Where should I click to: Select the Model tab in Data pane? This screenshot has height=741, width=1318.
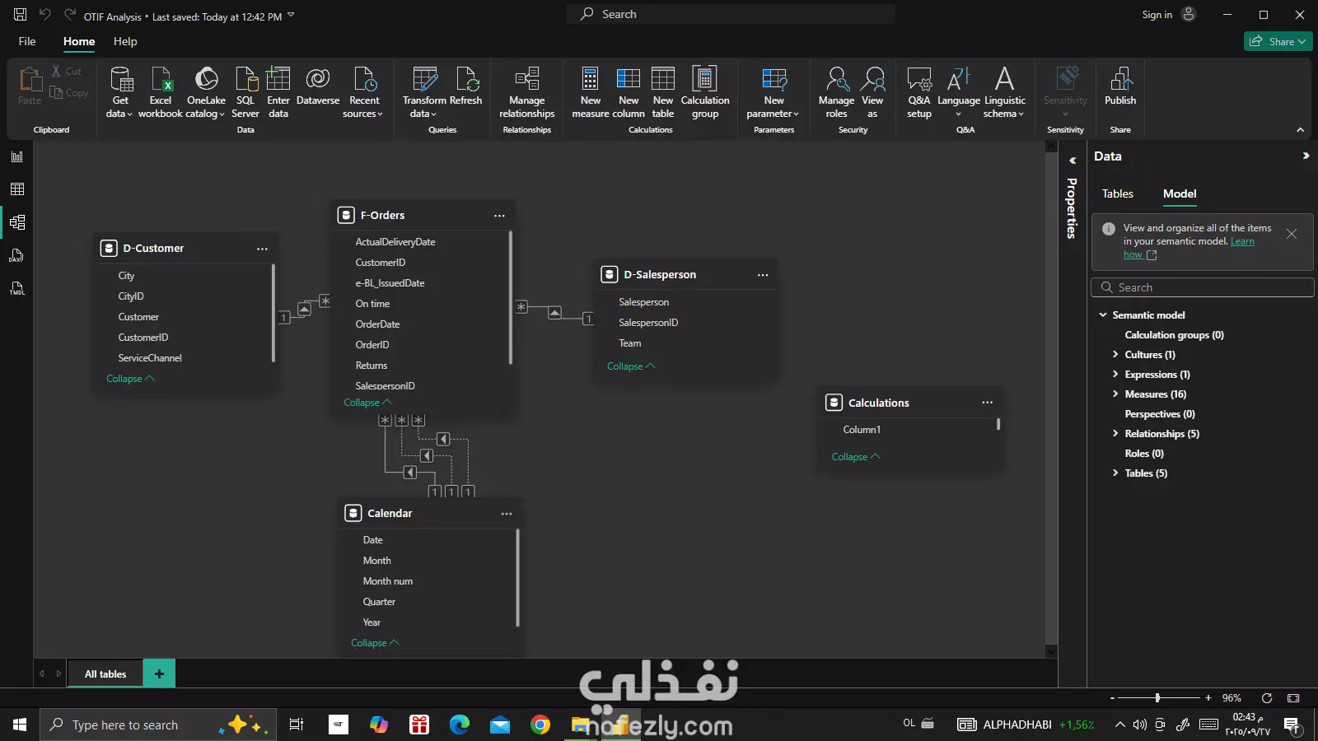click(1180, 193)
